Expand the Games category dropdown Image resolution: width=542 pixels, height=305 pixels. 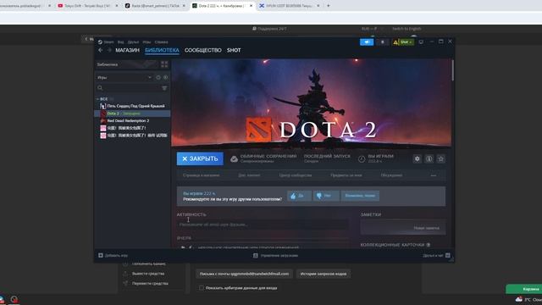pos(150,77)
